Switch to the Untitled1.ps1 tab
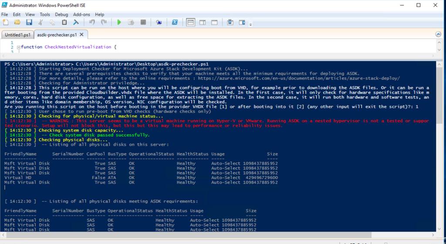Viewport: 446px width, 244px height. 17,35
